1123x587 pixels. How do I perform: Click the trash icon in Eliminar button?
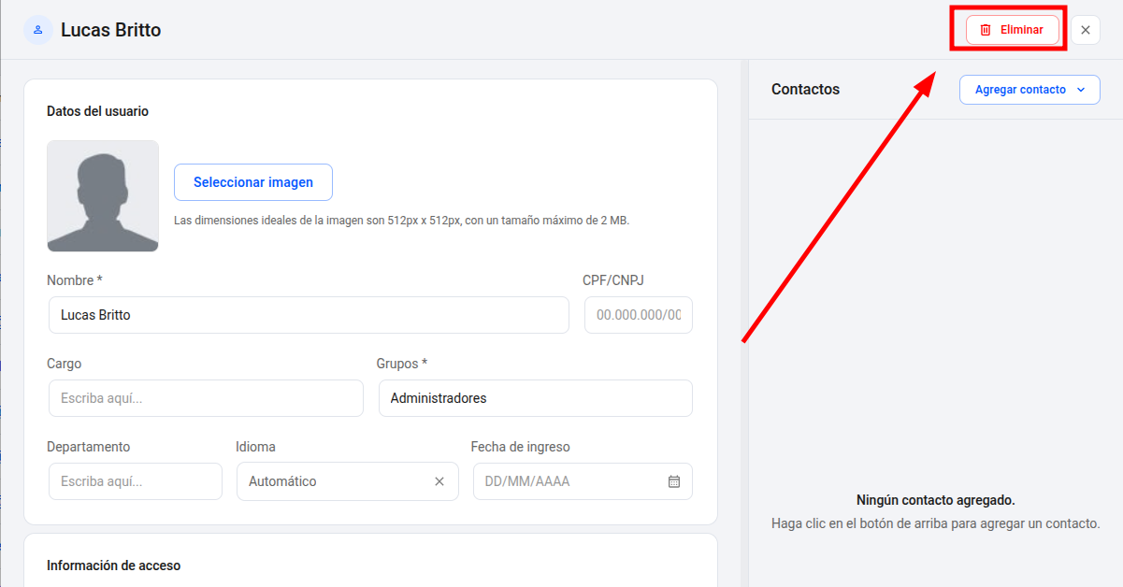(x=986, y=30)
